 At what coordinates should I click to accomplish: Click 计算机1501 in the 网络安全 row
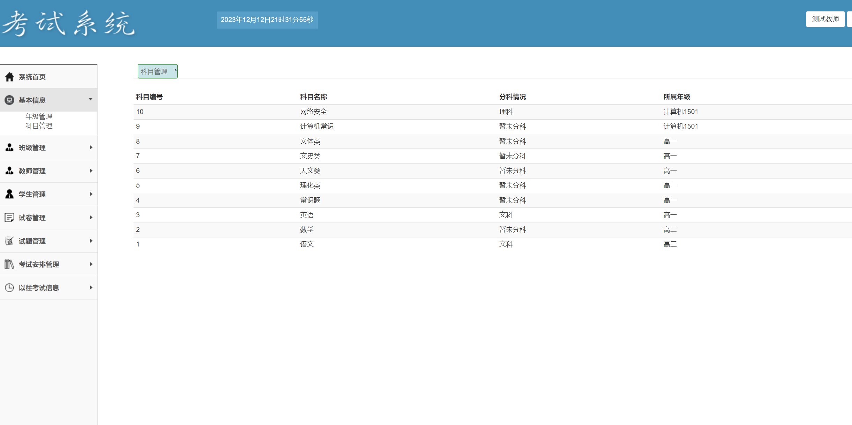tap(680, 112)
